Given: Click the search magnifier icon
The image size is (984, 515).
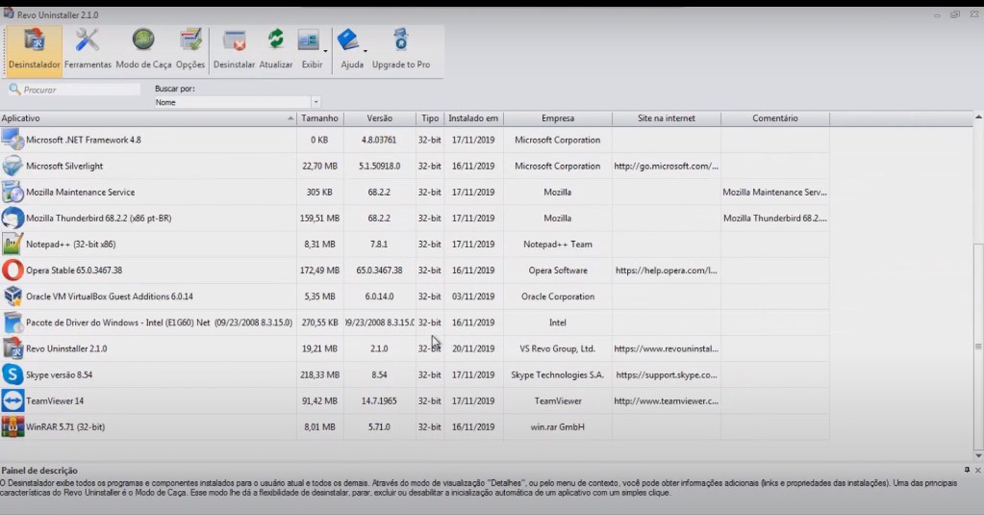Looking at the screenshot, I should point(14,90).
